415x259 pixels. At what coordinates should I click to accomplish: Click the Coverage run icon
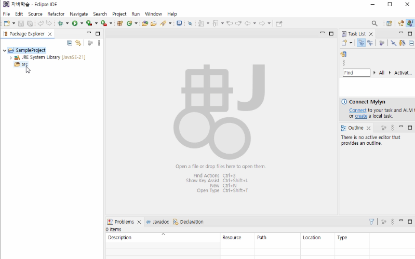(89, 23)
